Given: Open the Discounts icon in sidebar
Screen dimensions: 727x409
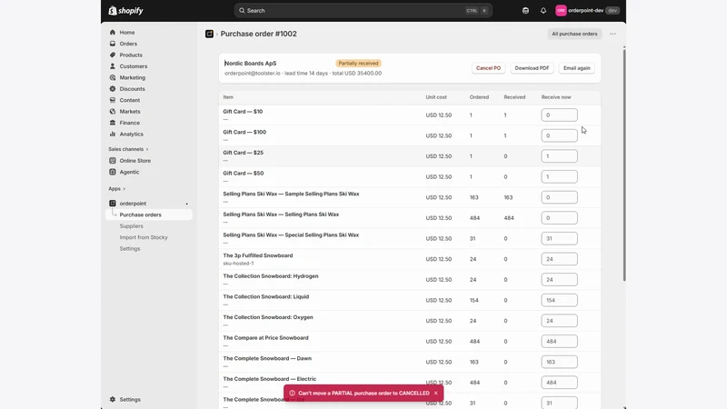Looking at the screenshot, I should point(112,88).
